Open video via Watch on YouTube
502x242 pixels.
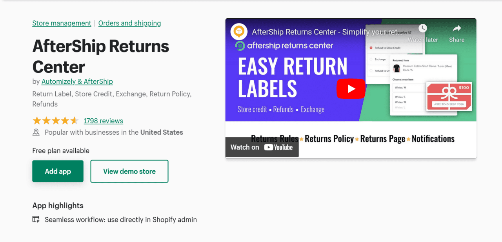262,147
